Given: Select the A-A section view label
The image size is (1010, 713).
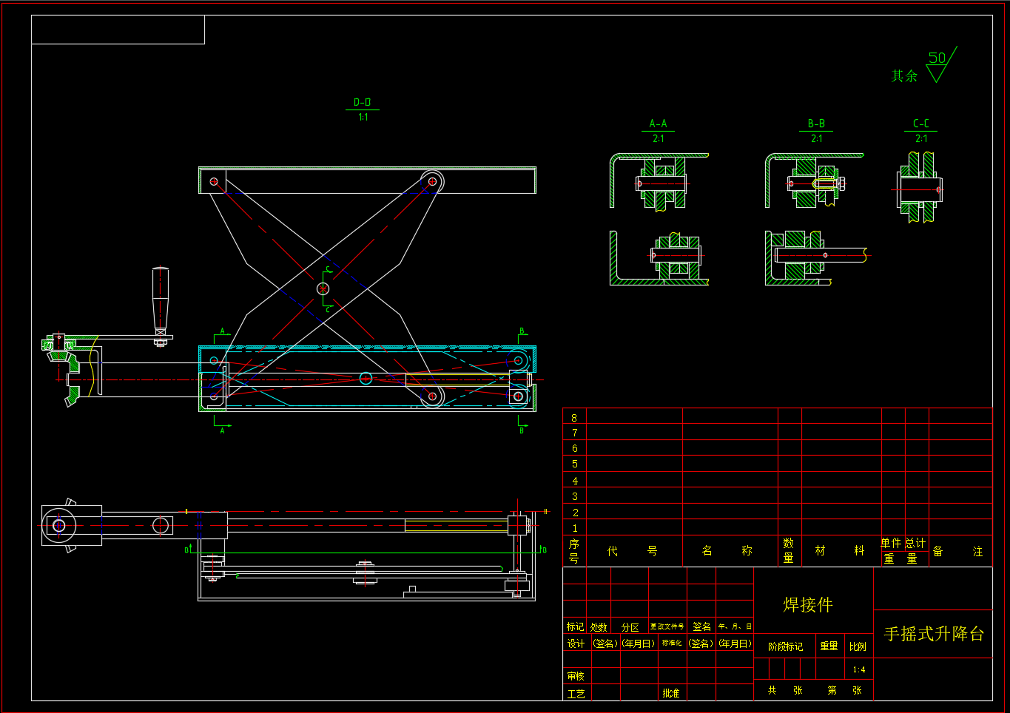Looking at the screenshot, I should [658, 124].
